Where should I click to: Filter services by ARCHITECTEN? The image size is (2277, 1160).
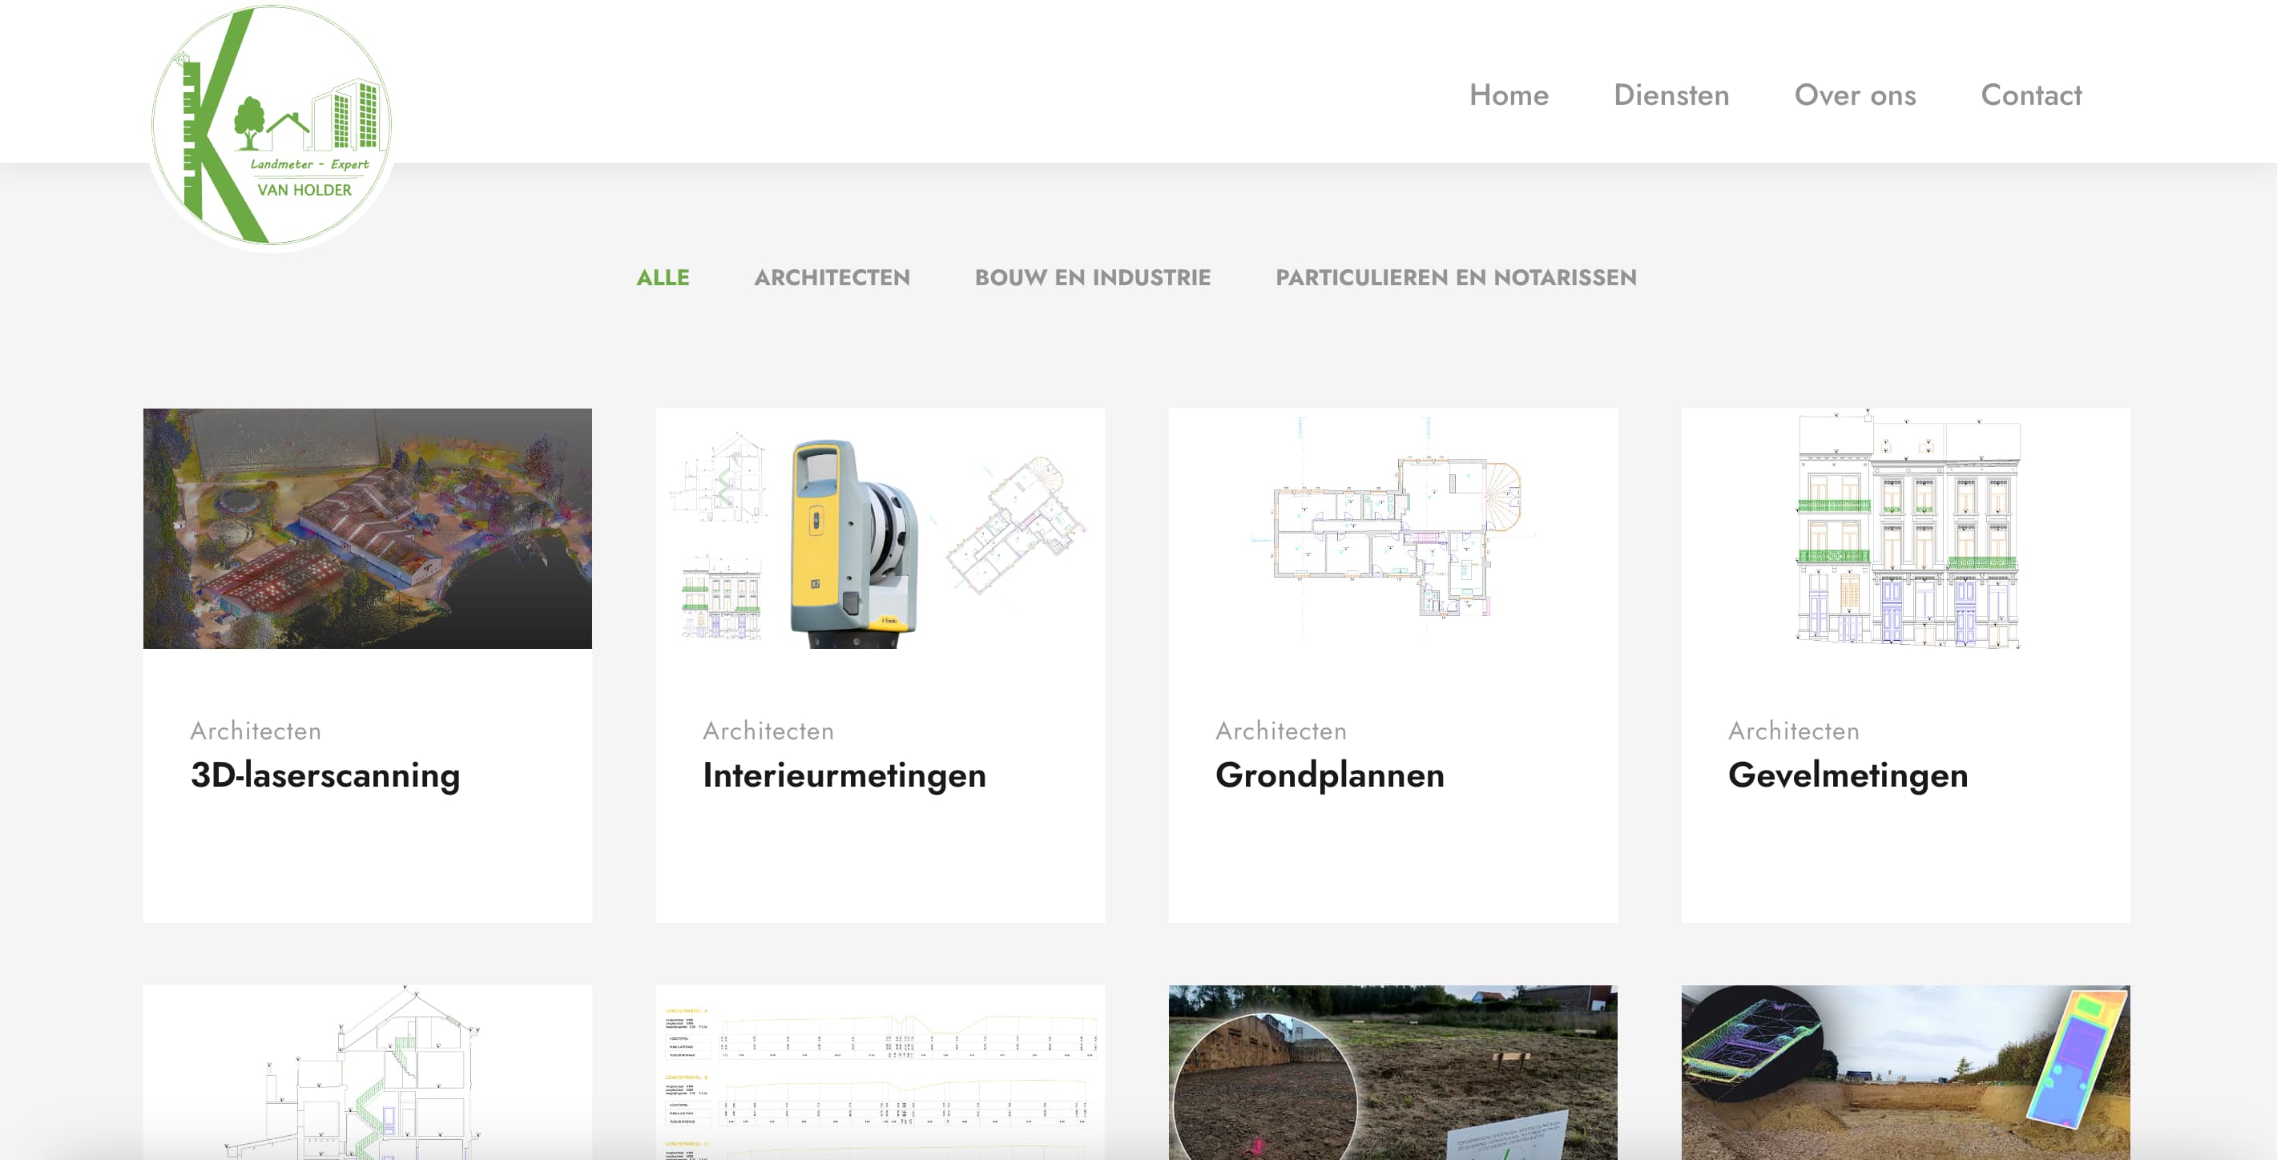pos(832,276)
